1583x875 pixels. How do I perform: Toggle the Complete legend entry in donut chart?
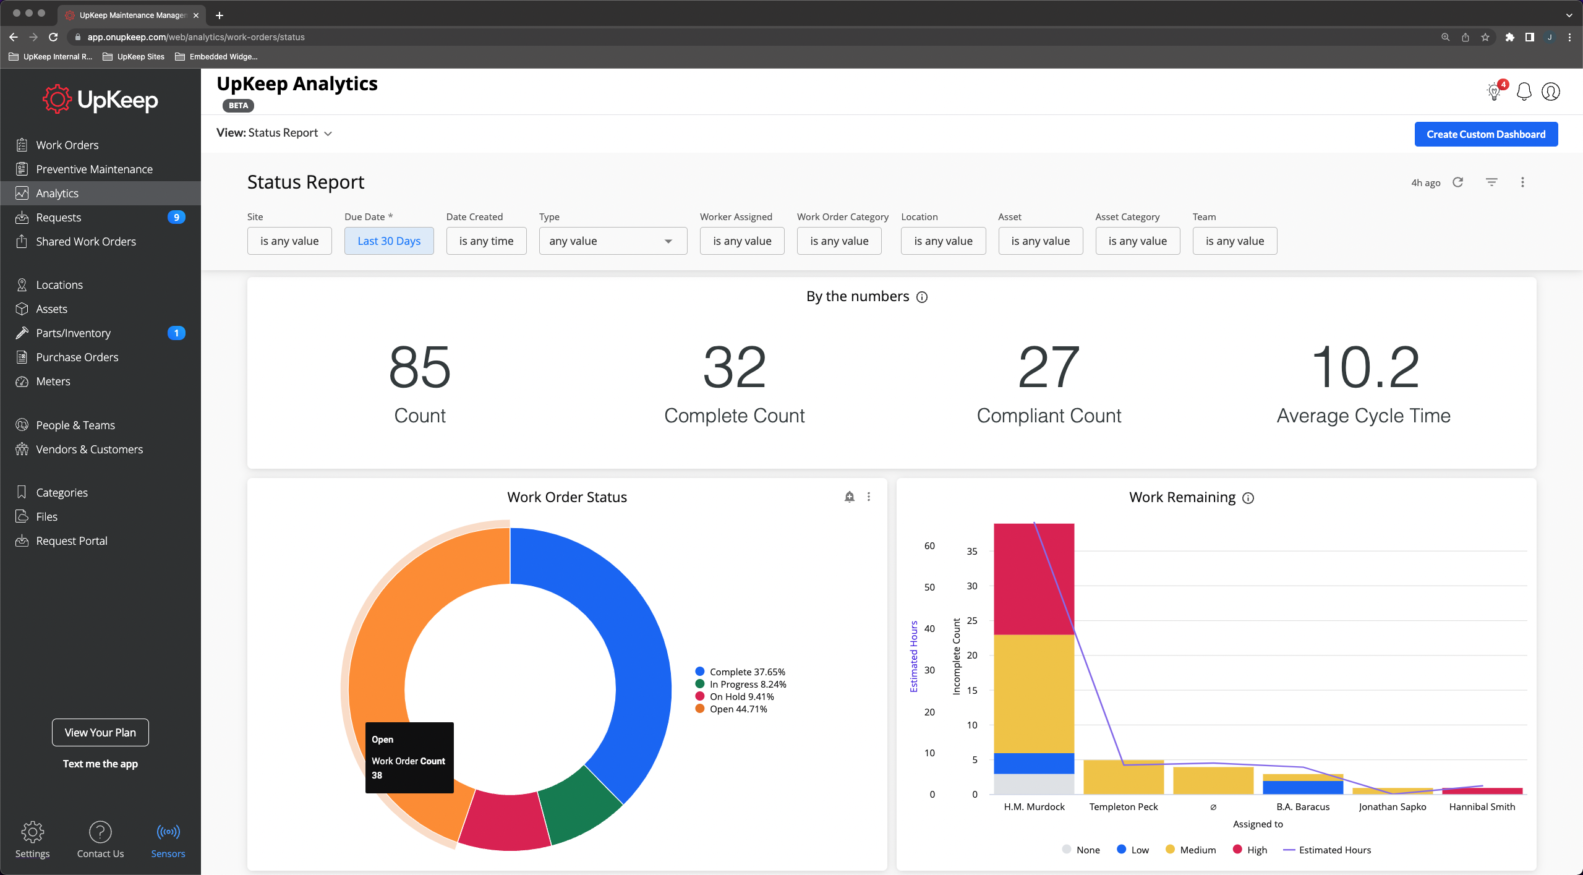[x=741, y=672]
